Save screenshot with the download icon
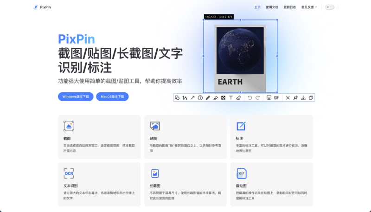The height and width of the screenshot is (212, 371). (x=303, y=98)
